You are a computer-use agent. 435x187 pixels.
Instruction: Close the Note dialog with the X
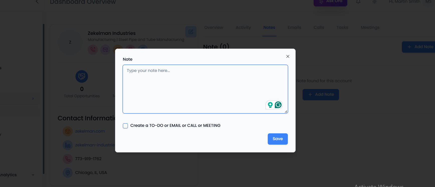click(288, 56)
